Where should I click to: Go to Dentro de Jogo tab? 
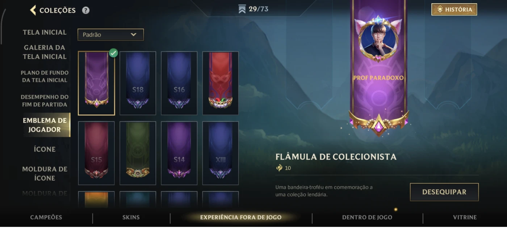367,218
